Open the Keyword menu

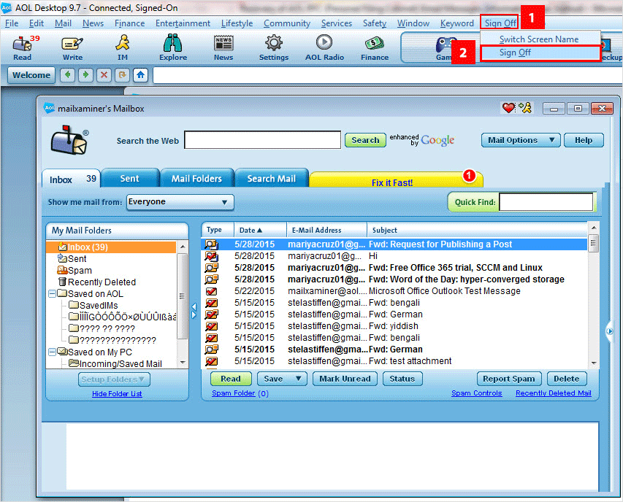click(x=457, y=23)
